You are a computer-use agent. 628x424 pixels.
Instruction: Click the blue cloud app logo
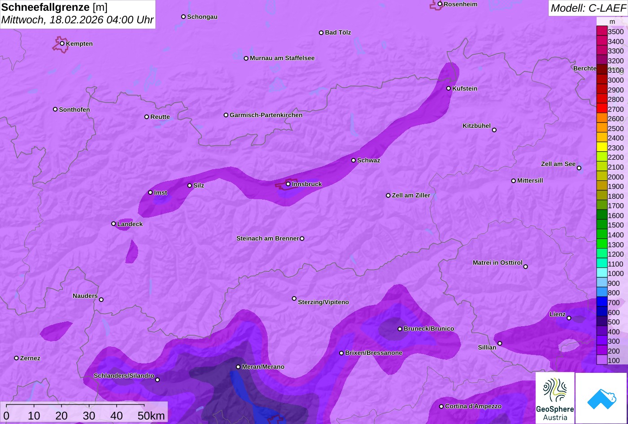[x=602, y=398]
